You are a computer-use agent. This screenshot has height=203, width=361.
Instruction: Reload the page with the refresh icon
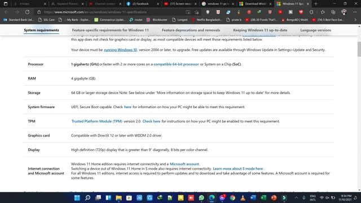tap(27, 12)
